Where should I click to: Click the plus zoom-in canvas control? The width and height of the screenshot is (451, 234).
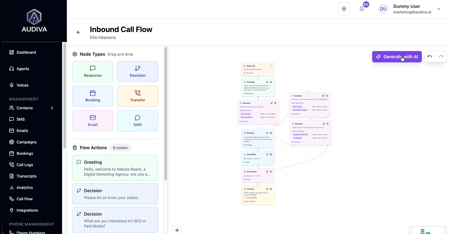[x=177, y=230]
